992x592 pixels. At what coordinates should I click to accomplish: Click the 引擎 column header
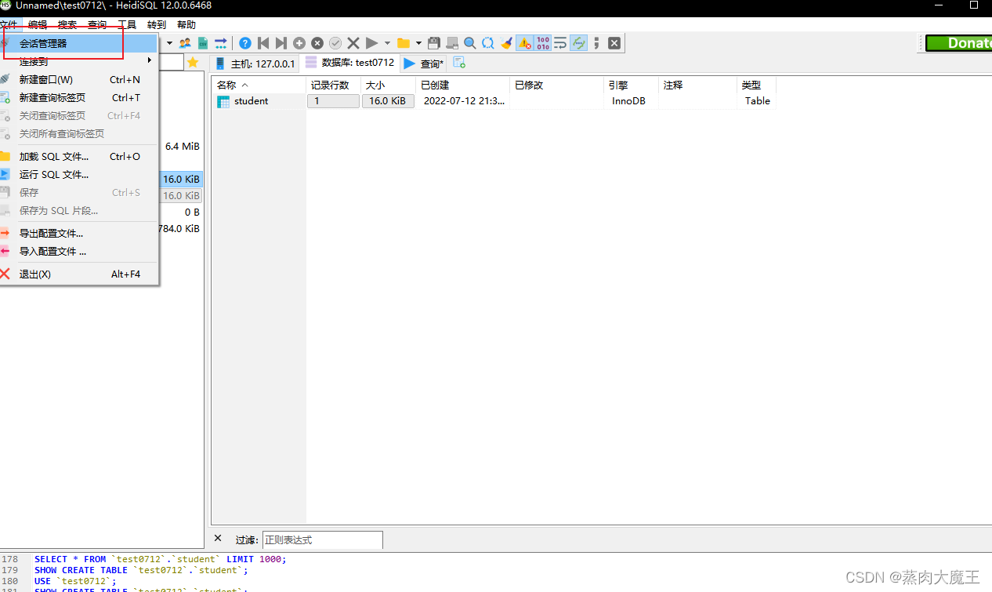pos(631,85)
